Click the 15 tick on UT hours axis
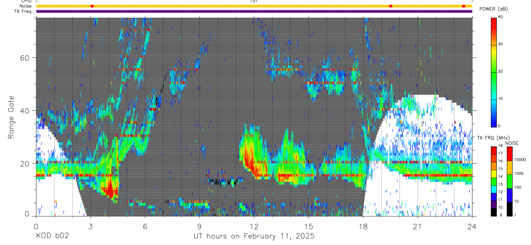This screenshot has width=531, height=245. pos(309,226)
